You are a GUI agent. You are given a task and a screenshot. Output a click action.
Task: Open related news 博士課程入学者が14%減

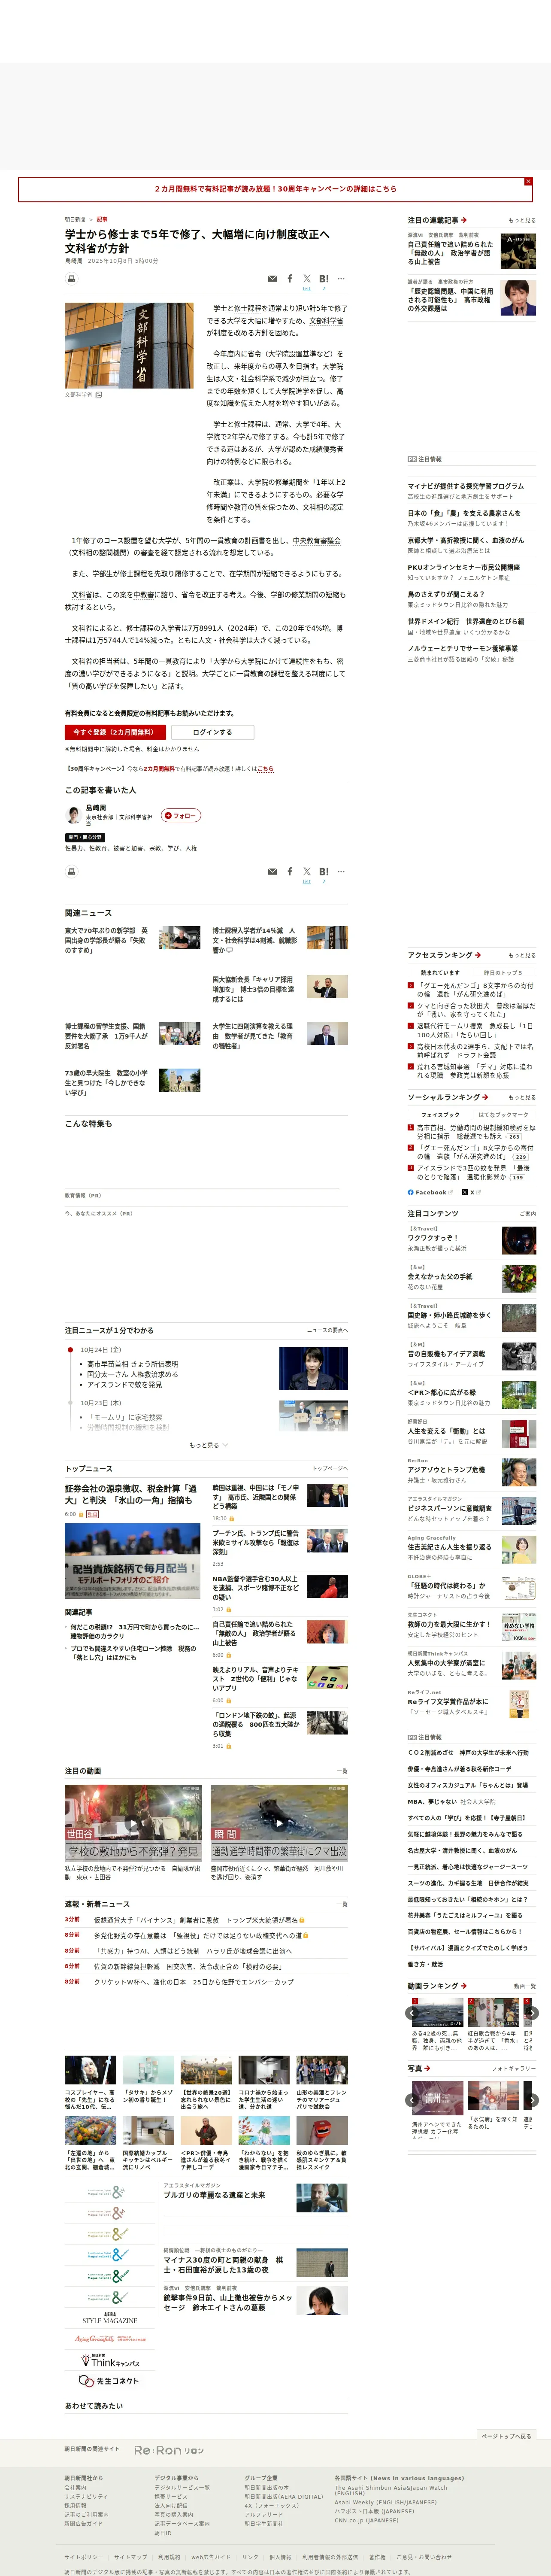pyautogui.click(x=255, y=939)
